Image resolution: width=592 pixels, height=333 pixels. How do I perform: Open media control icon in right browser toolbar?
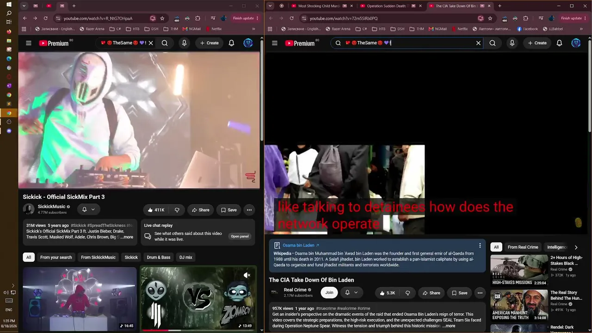[x=541, y=18]
